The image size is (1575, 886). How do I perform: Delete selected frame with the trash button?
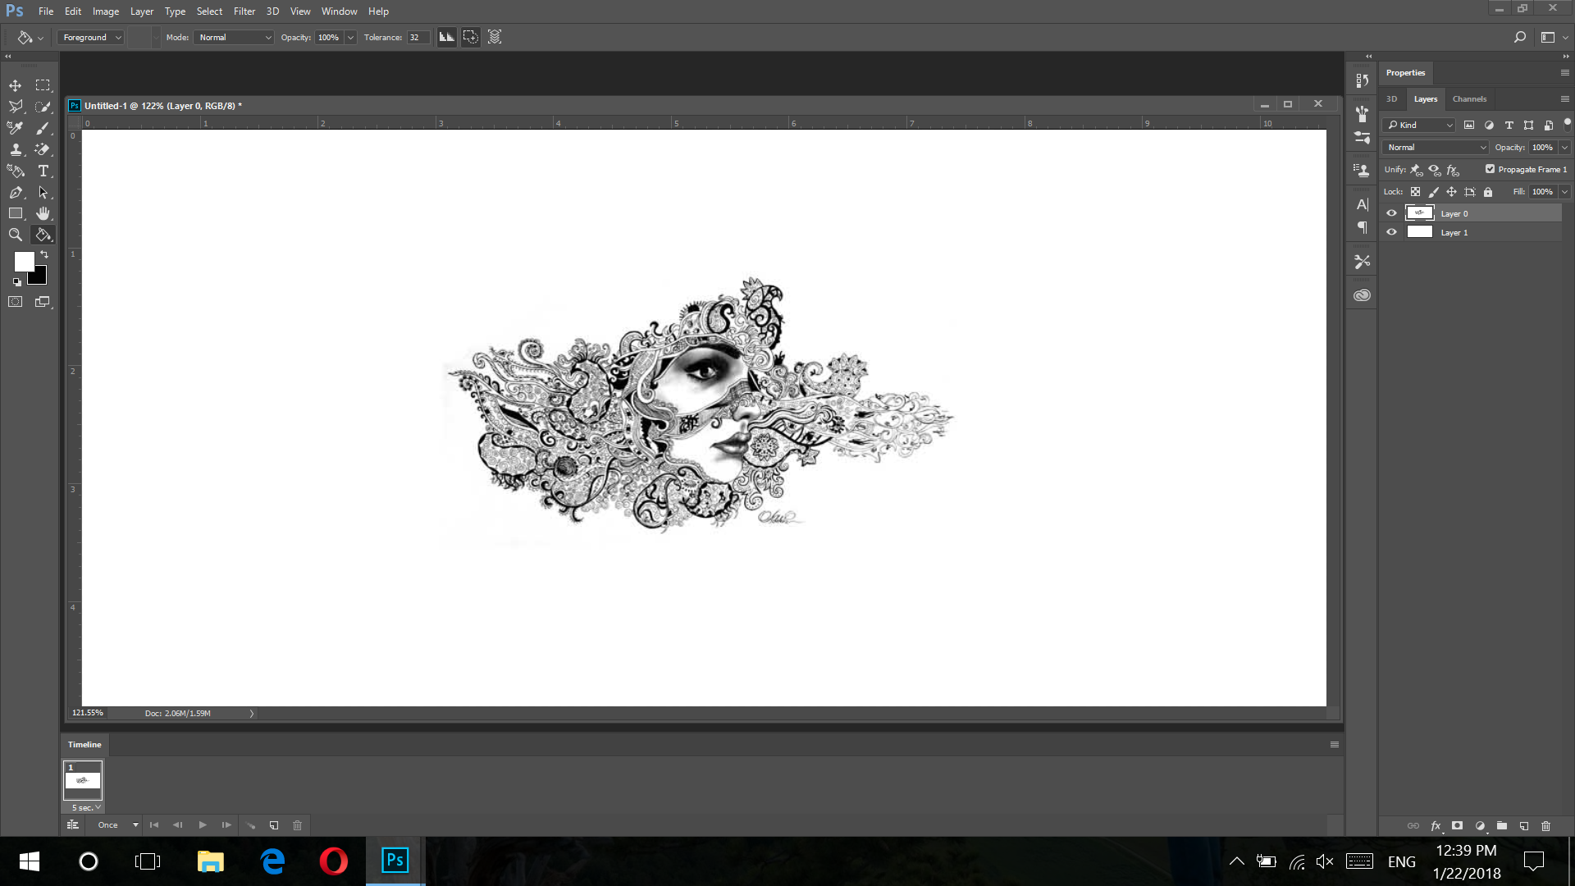[x=297, y=825]
